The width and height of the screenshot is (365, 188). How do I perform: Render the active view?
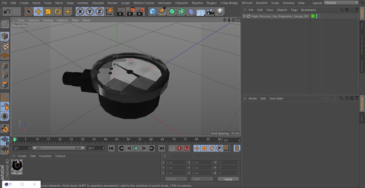121,11
